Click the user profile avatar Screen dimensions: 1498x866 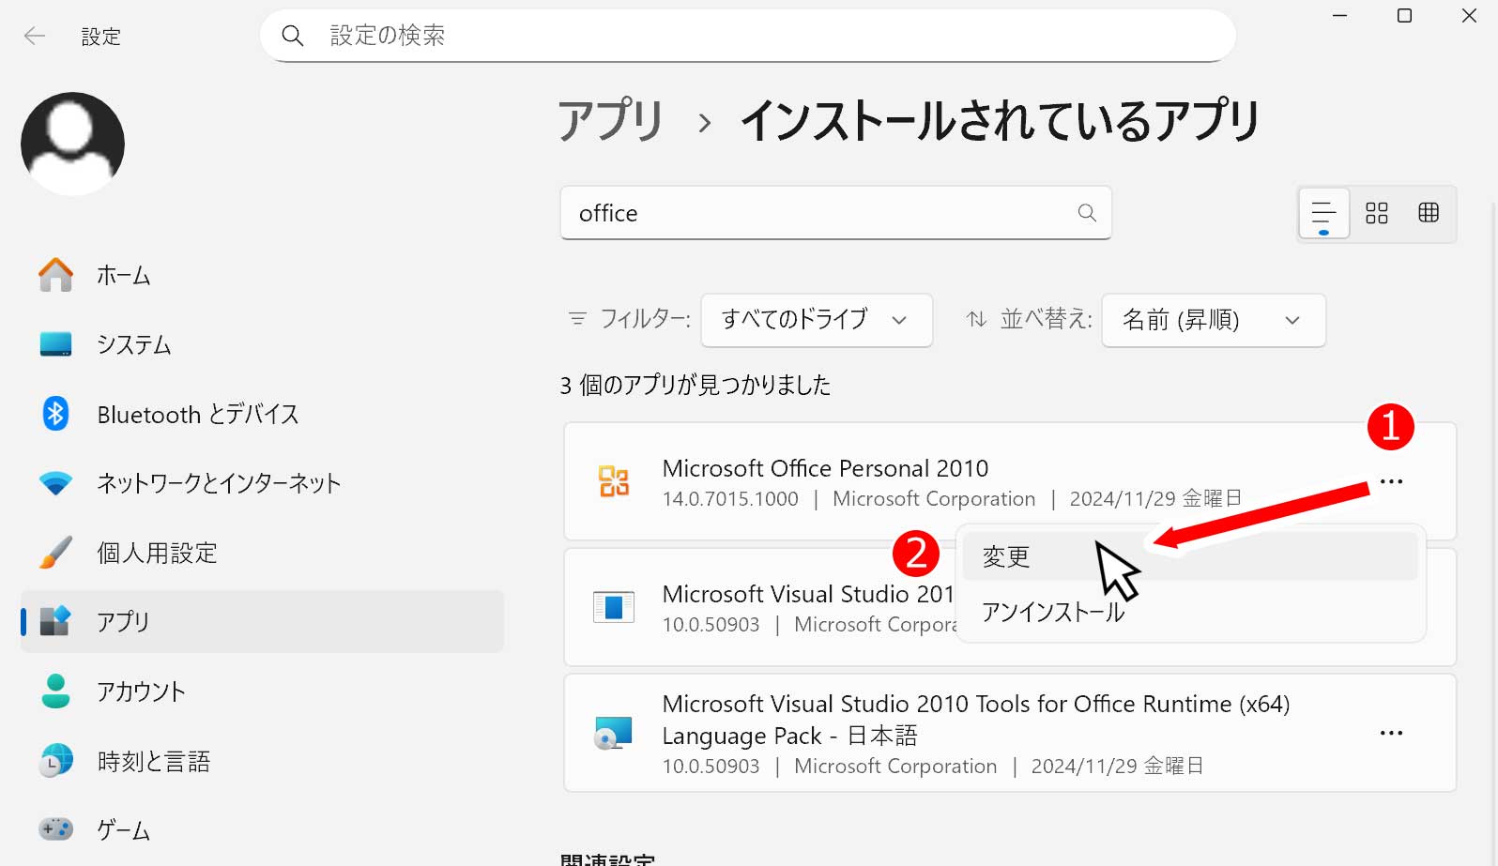point(72,144)
